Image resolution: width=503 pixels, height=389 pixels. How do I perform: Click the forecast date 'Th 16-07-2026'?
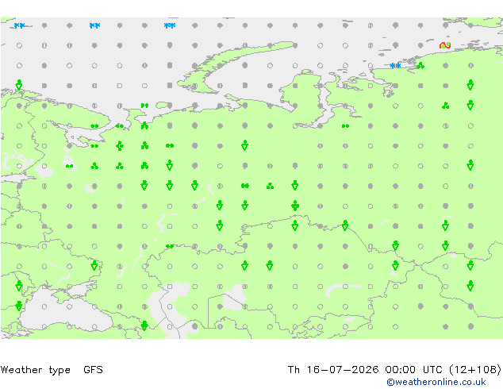[333, 370]
